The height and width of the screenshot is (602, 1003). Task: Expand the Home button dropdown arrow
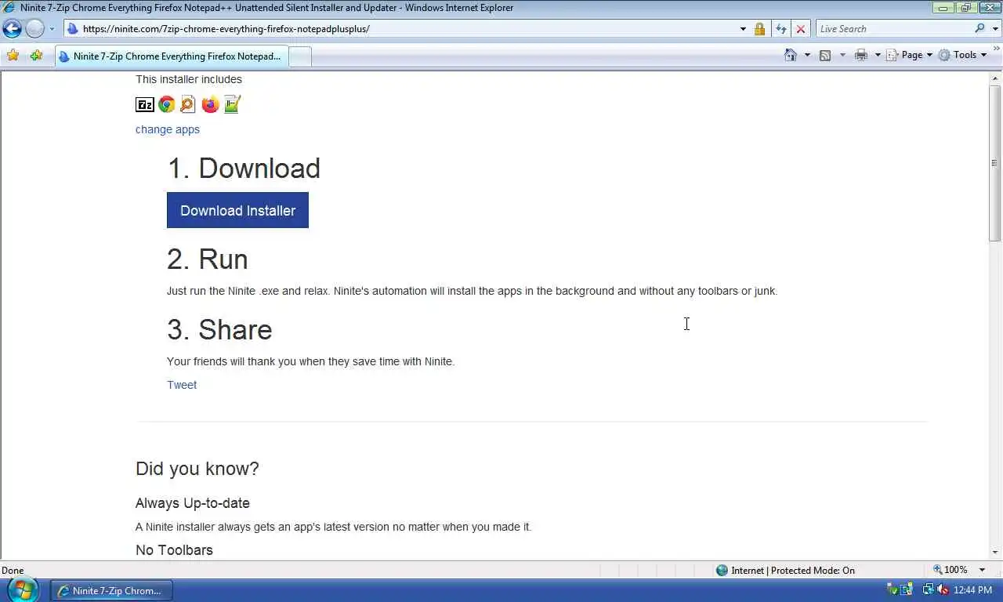click(807, 55)
